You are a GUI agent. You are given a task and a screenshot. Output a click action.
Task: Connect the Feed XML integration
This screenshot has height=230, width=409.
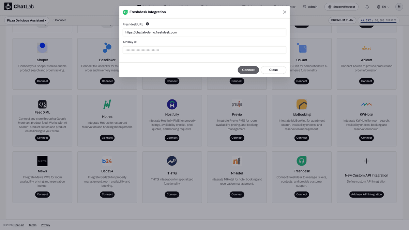click(42, 138)
